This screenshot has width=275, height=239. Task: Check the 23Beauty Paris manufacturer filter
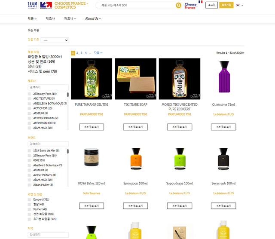29,94
